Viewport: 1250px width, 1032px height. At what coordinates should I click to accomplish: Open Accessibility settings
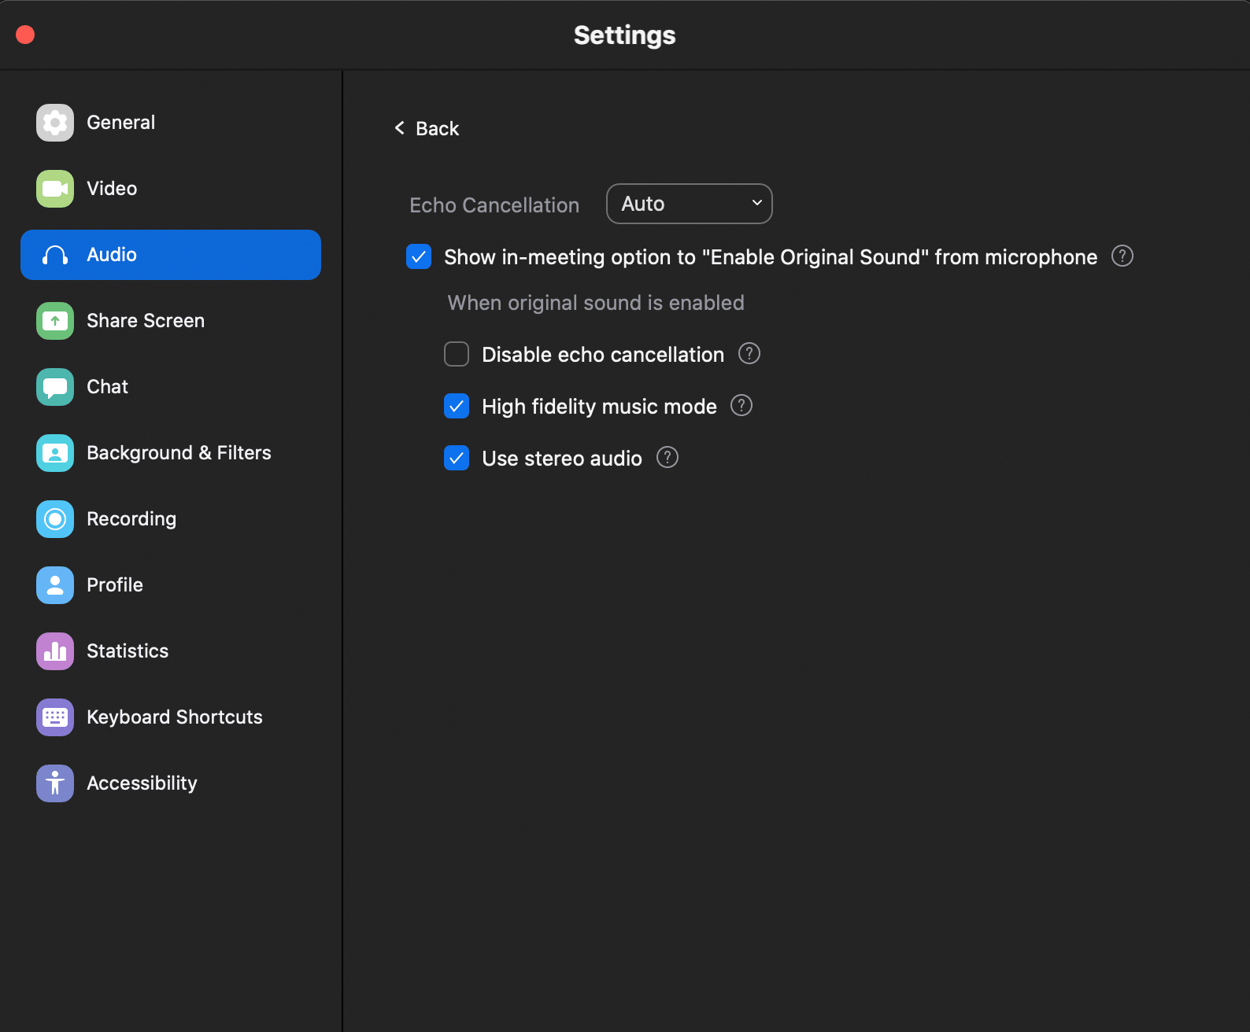tap(171, 783)
